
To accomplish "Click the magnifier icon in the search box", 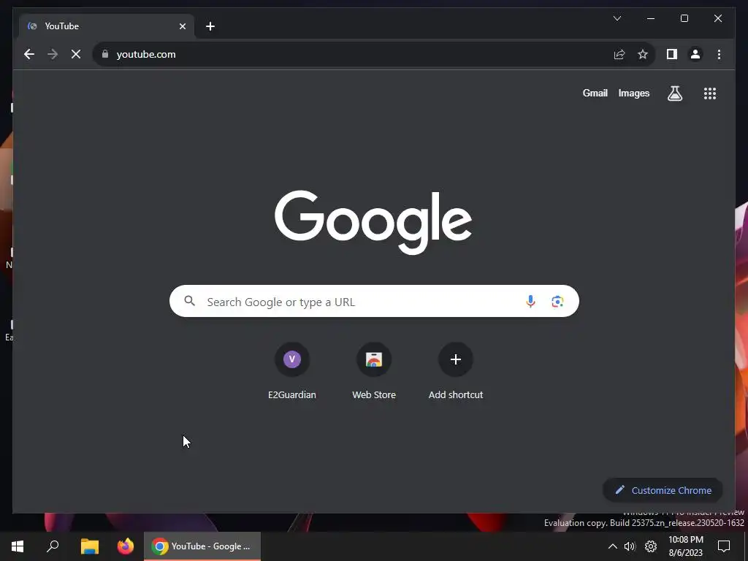I will [189, 301].
